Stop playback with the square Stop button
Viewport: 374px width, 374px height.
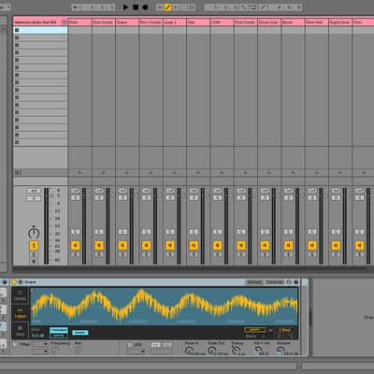[136, 7]
